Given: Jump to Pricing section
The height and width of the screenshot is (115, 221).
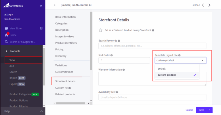Looking at the screenshot, I should (x=59, y=49).
